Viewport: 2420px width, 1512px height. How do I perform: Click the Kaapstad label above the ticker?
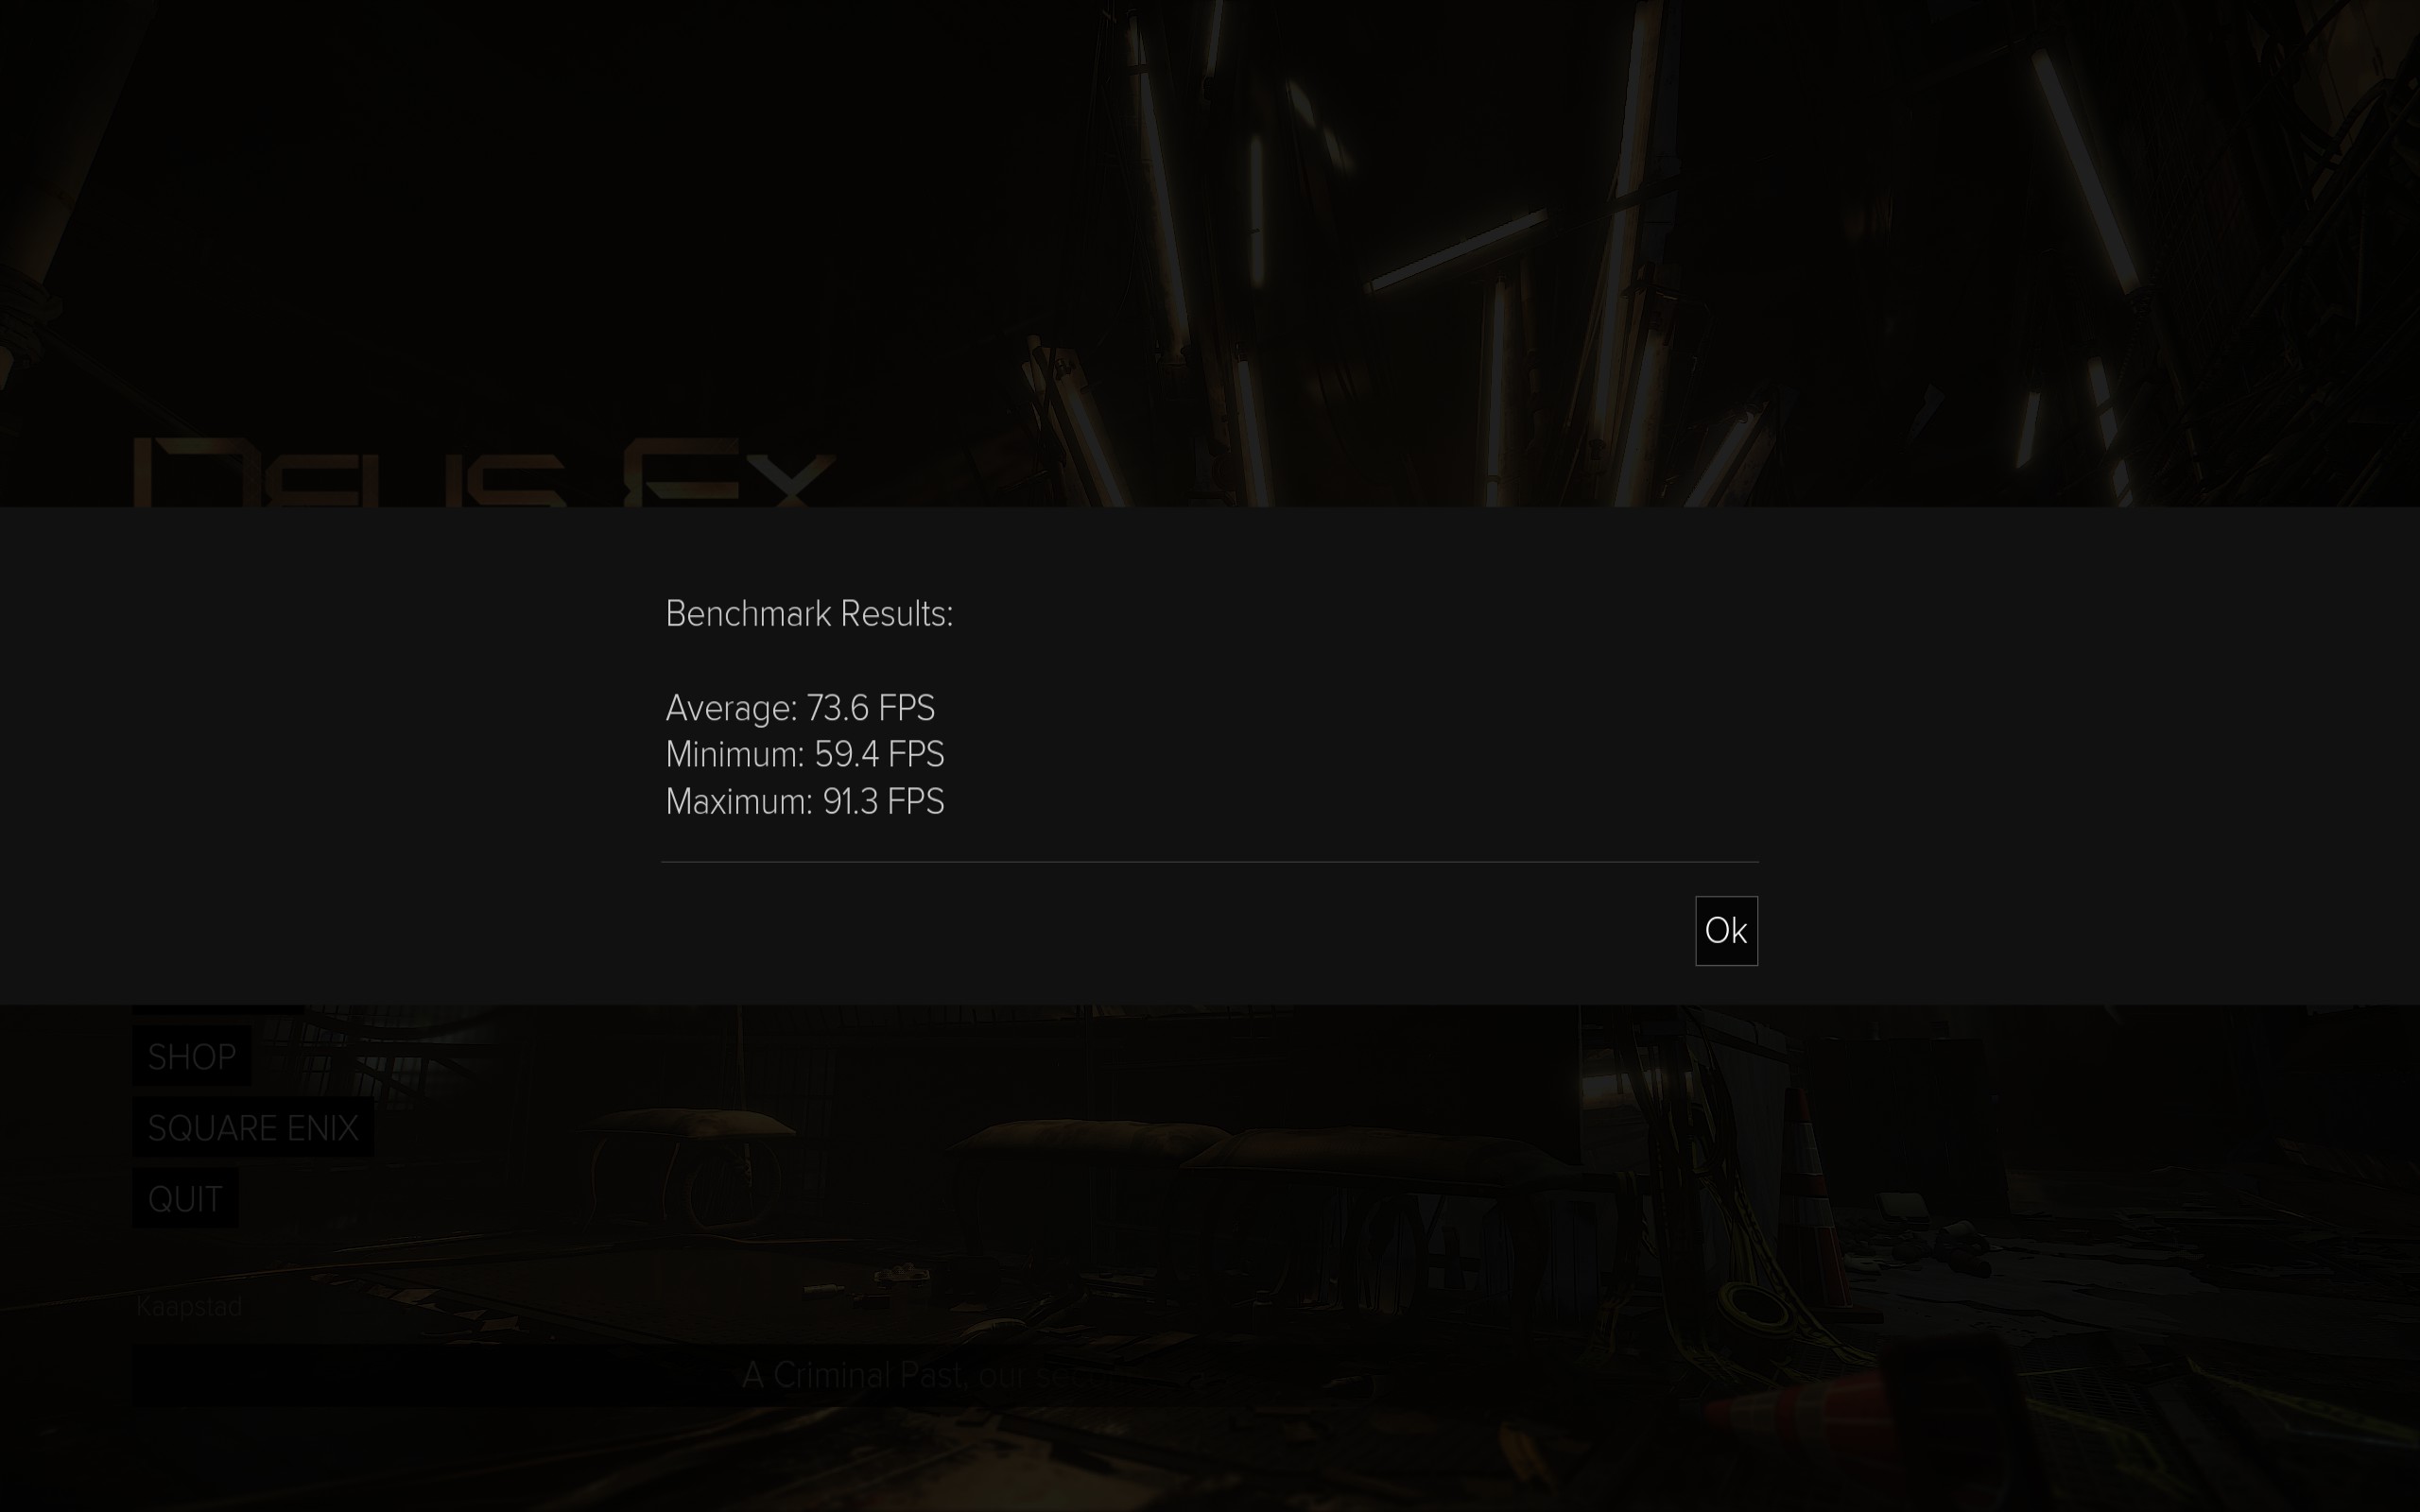pyautogui.click(x=189, y=1307)
